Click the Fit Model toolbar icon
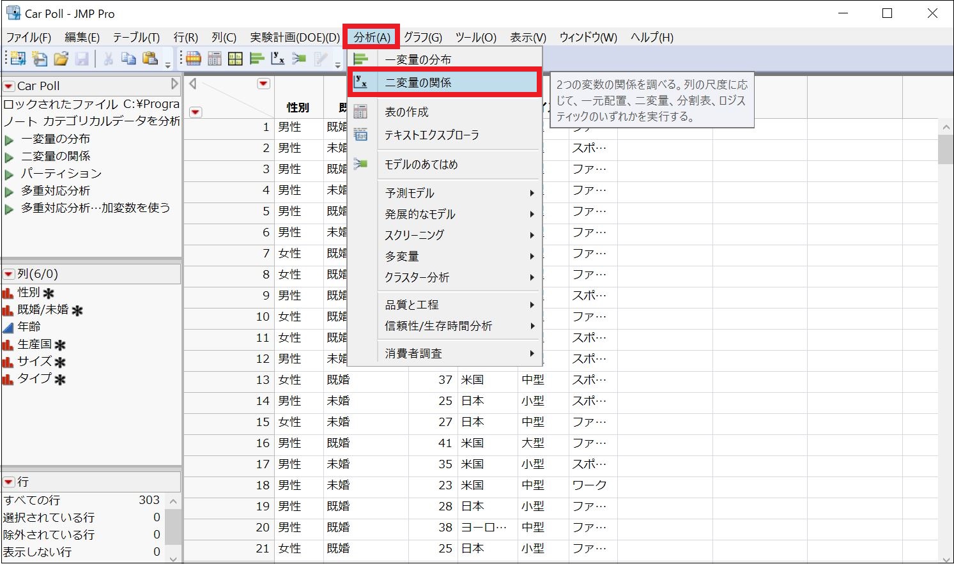Screen dimensions: 954x564 [299, 59]
